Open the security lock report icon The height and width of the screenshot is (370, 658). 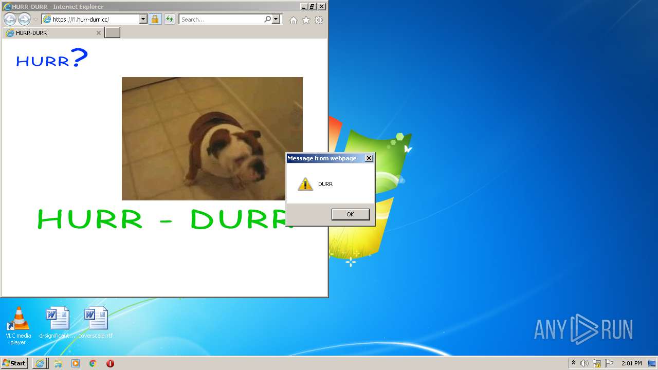155,20
